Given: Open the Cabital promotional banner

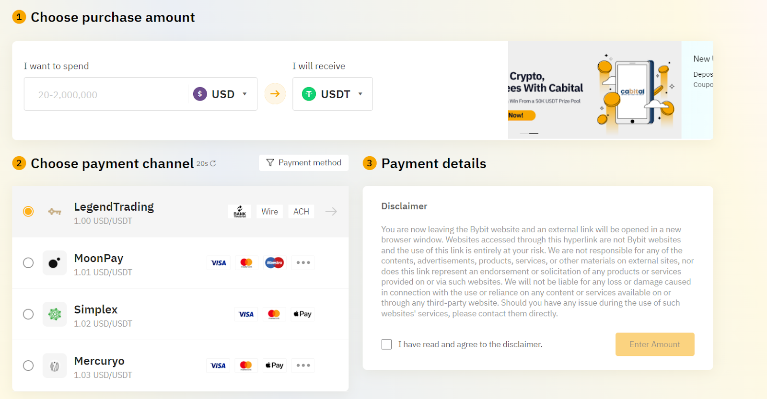Looking at the screenshot, I should click(594, 90).
